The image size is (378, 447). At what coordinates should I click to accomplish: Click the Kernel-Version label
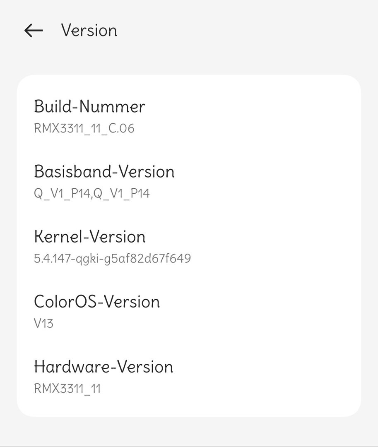pyautogui.click(x=89, y=237)
